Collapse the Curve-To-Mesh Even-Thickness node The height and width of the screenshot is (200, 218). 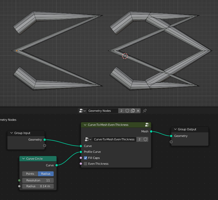pyautogui.click(x=85, y=125)
